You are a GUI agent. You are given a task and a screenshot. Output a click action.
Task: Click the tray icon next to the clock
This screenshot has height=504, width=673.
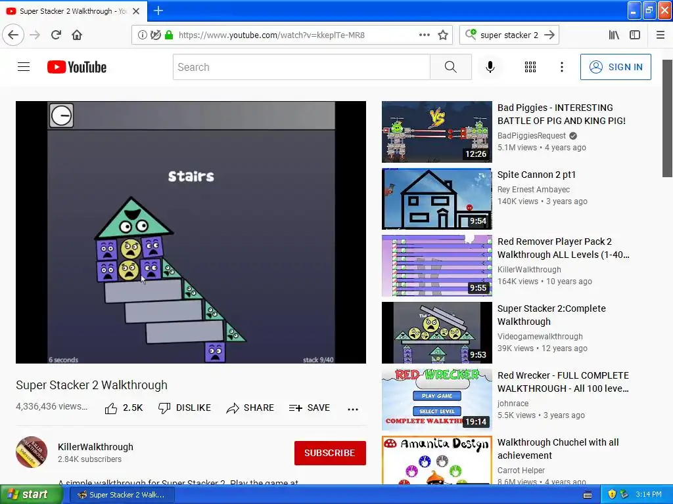[624, 495]
